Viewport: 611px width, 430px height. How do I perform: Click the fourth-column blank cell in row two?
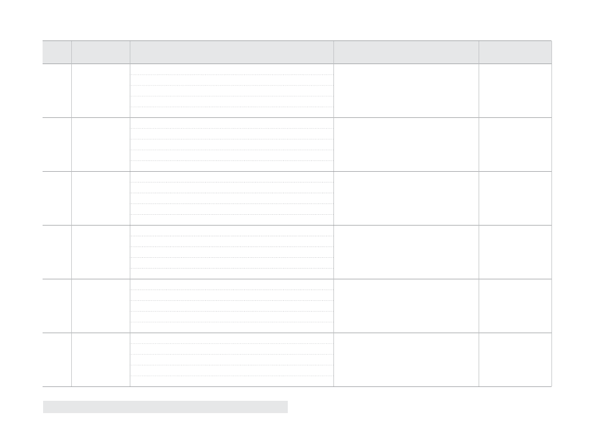406,145
